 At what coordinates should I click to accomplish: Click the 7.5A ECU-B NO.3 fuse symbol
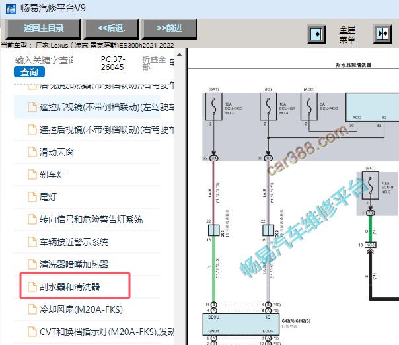pos(371,185)
